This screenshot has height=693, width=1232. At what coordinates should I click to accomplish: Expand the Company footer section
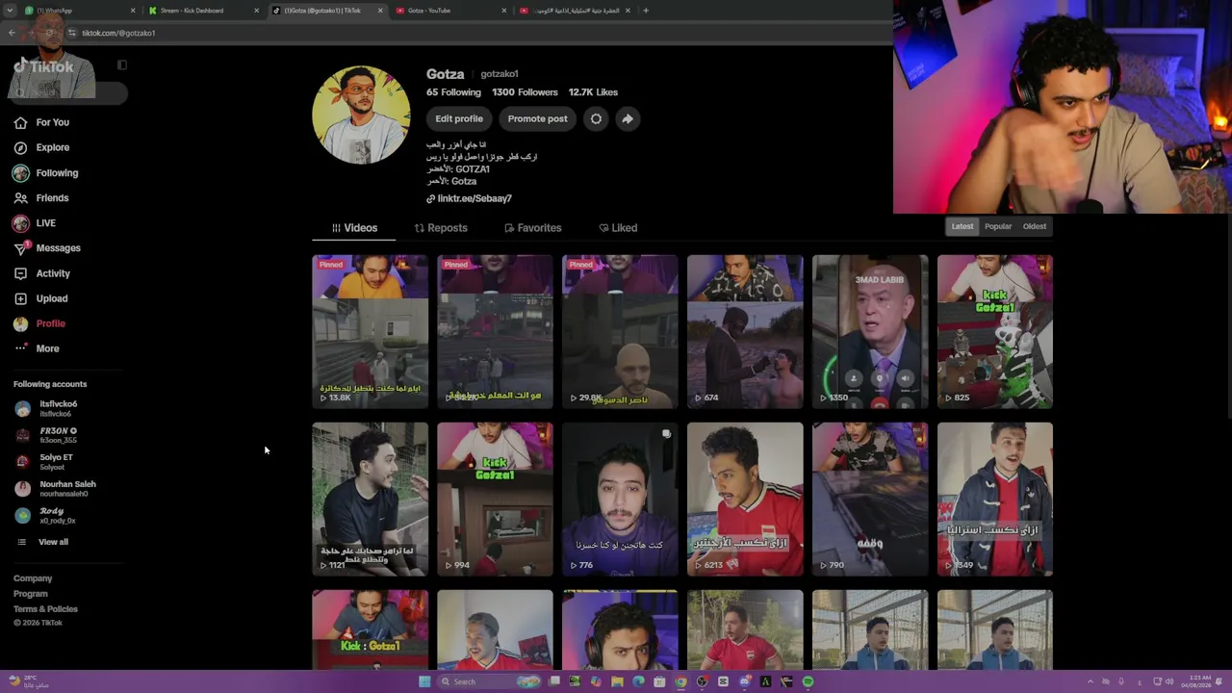[33, 578]
